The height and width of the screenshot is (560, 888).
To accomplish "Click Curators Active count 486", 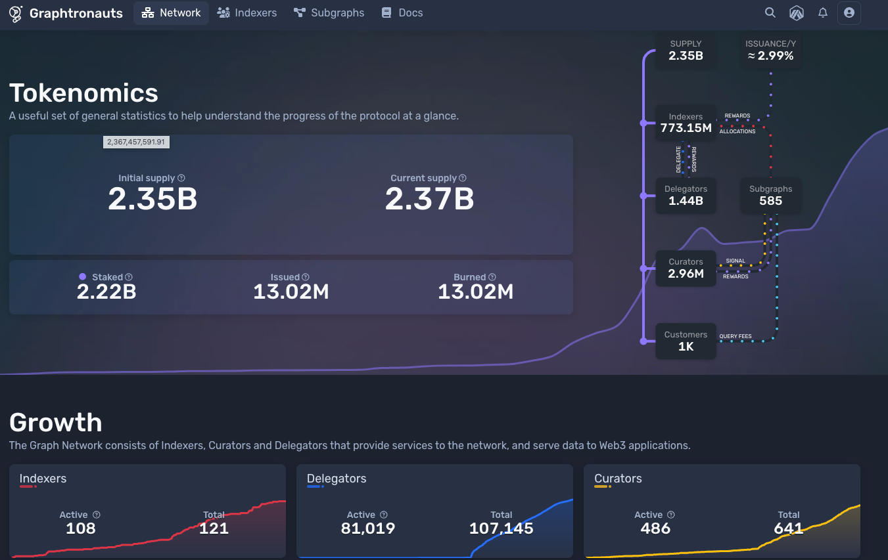I will 655,528.
